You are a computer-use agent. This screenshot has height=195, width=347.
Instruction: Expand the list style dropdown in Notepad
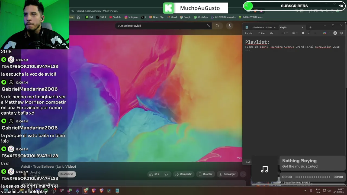[x=295, y=33]
